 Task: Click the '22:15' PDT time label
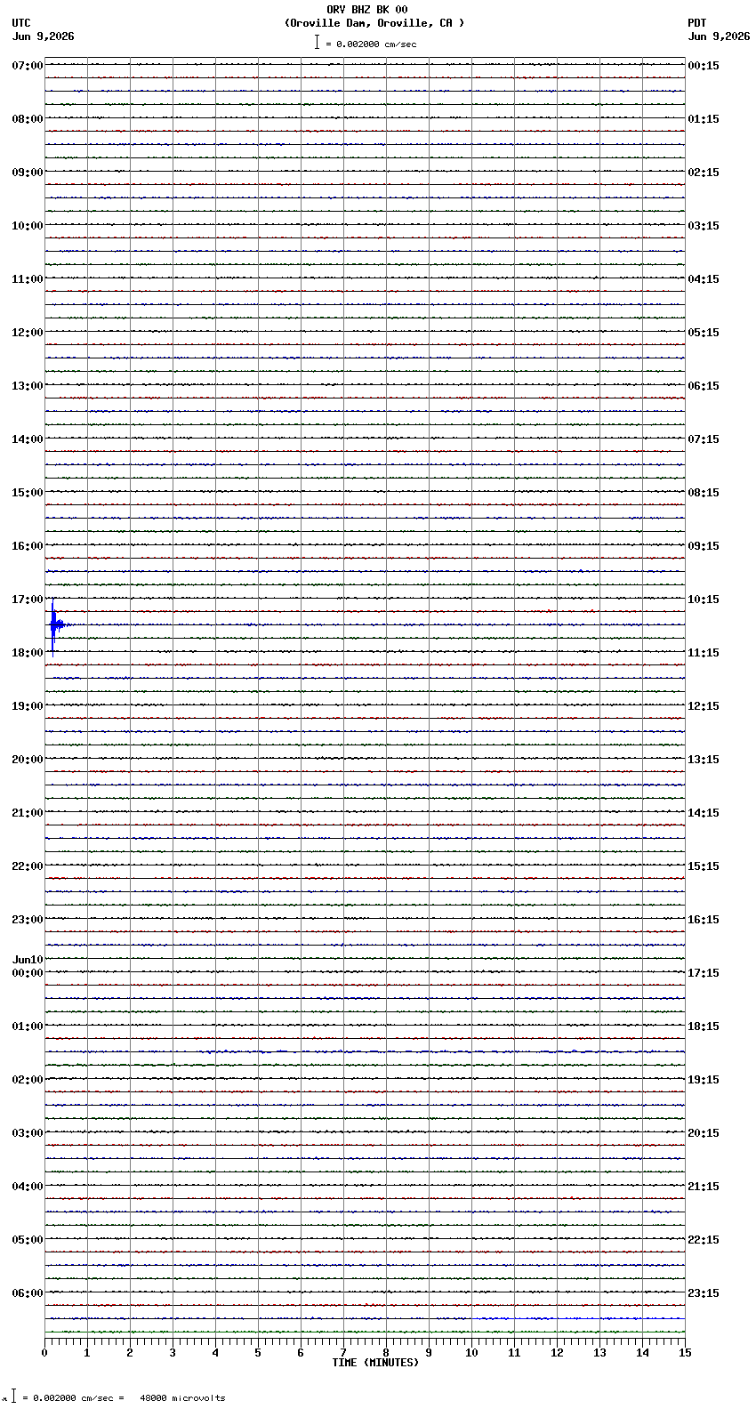click(704, 1240)
